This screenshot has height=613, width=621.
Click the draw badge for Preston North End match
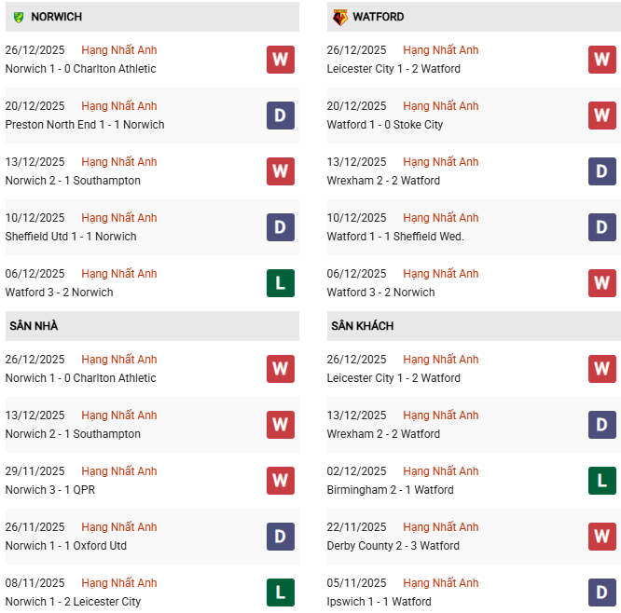280,116
